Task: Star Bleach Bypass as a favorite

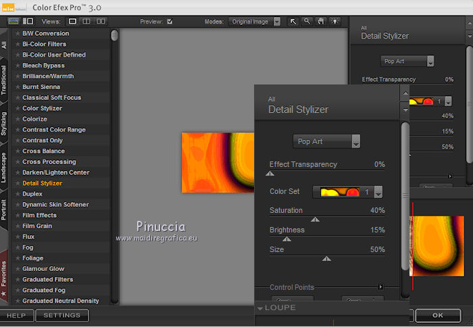Action: click(18, 66)
